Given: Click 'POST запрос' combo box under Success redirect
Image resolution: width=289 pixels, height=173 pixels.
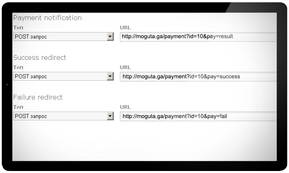Looking at the screenshot, I should coord(60,77).
